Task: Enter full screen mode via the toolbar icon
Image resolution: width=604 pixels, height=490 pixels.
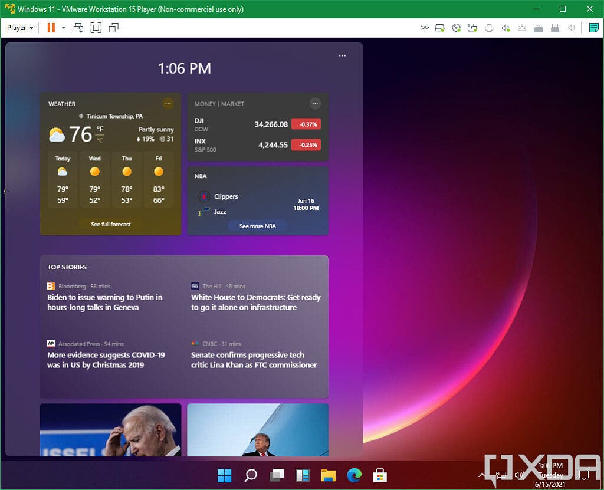Action: click(96, 27)
